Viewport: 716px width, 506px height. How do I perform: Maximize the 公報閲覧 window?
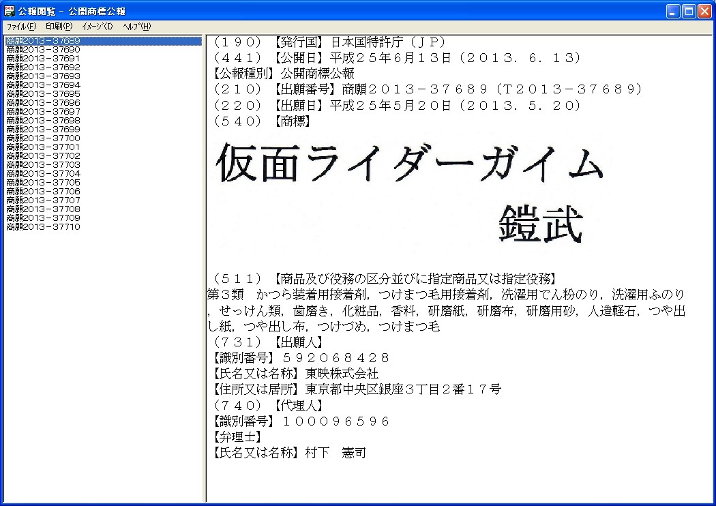pyautogui.click(x=689, y=12)
